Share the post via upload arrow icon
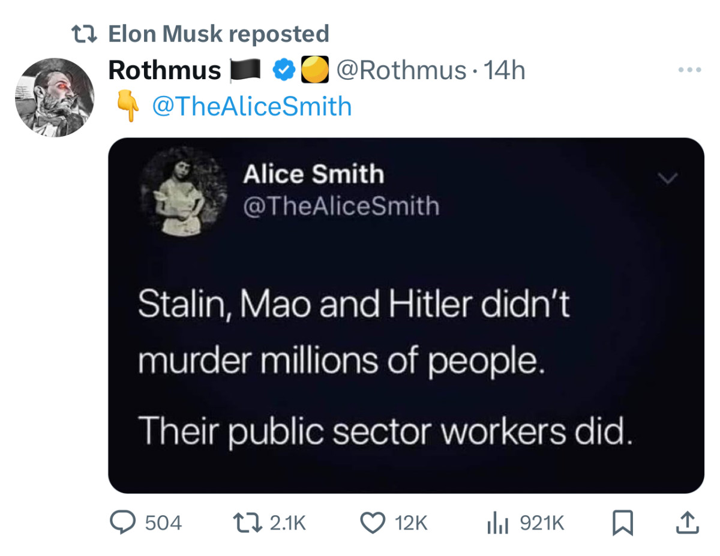 (x=688, y=523)
